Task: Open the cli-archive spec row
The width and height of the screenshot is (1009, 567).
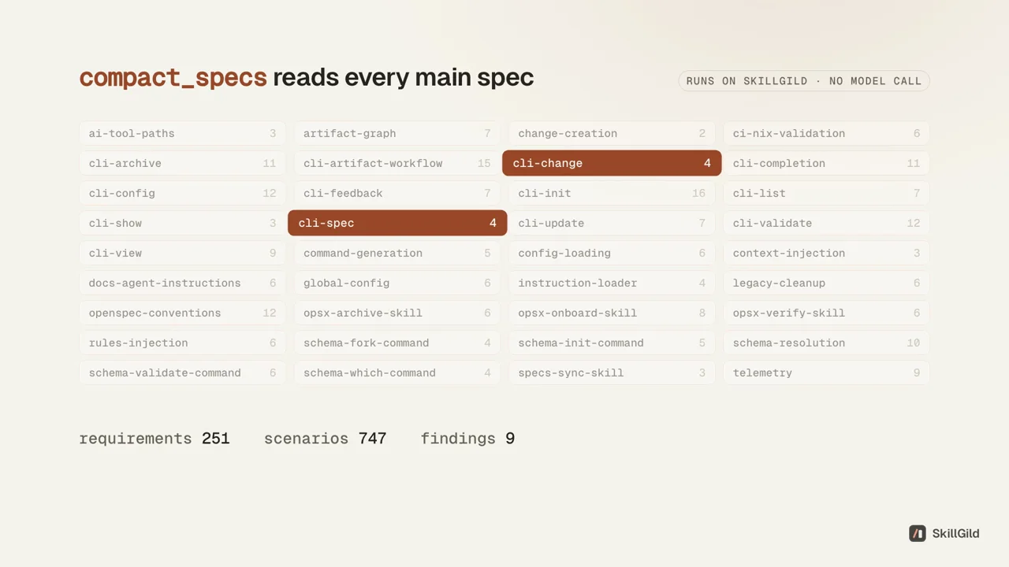Action: [x=182, y=163]
